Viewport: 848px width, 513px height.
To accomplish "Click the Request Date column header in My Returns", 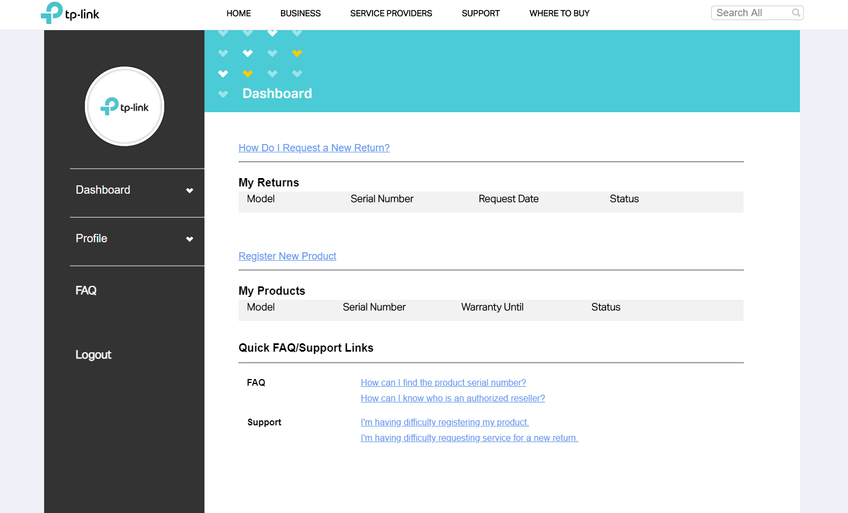I will 509,199.
